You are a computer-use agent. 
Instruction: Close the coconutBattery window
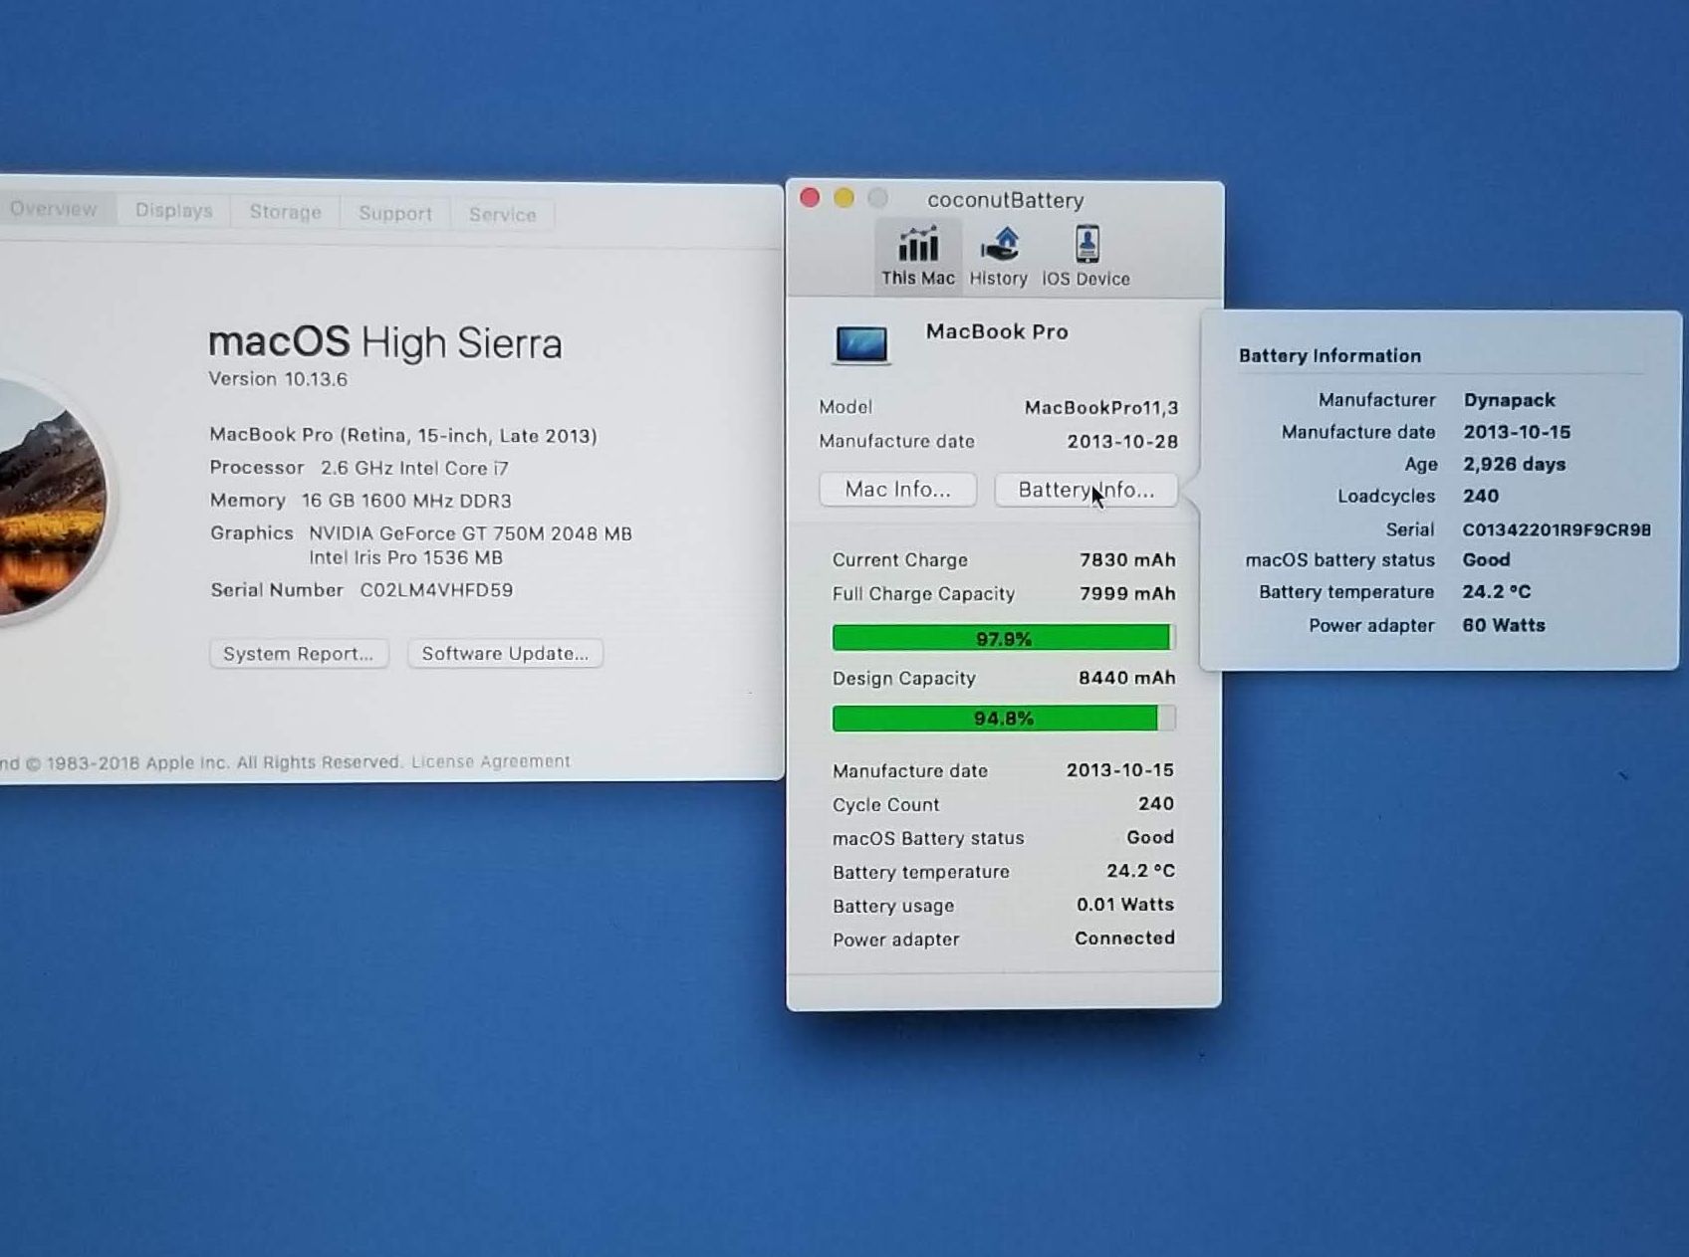pyautogui.click(x=810, y=198)
